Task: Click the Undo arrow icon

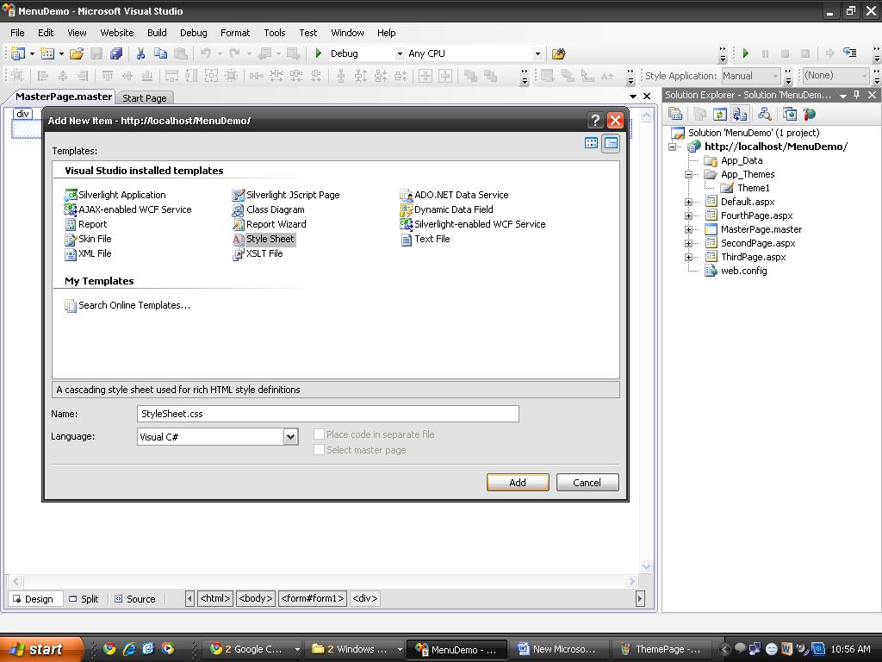Action: click(x=206, y=53)
